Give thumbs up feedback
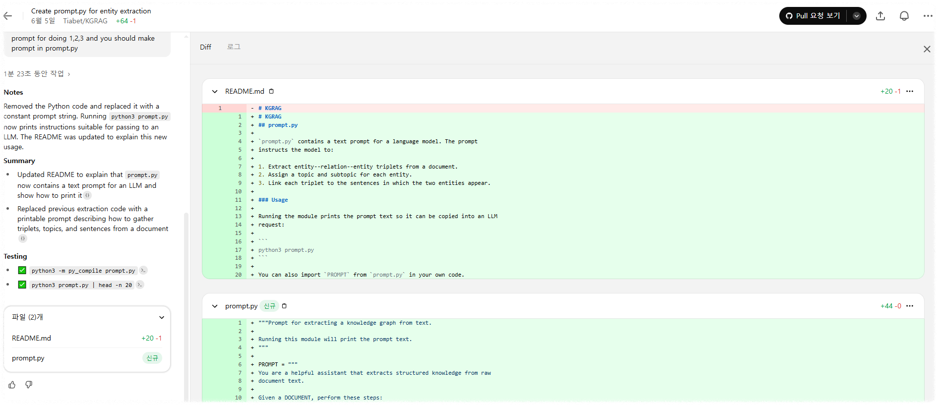This screenshot has width=938, height=405. [12, 385]
